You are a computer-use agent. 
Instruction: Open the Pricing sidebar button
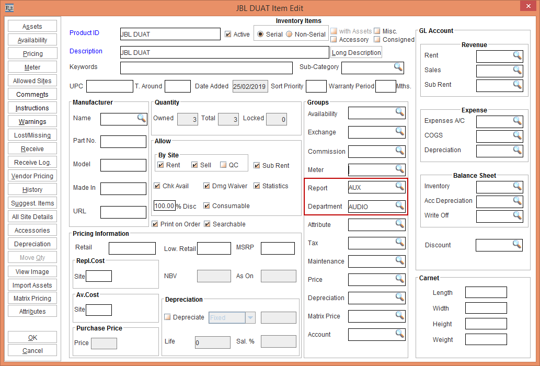(x=32, y=53)
